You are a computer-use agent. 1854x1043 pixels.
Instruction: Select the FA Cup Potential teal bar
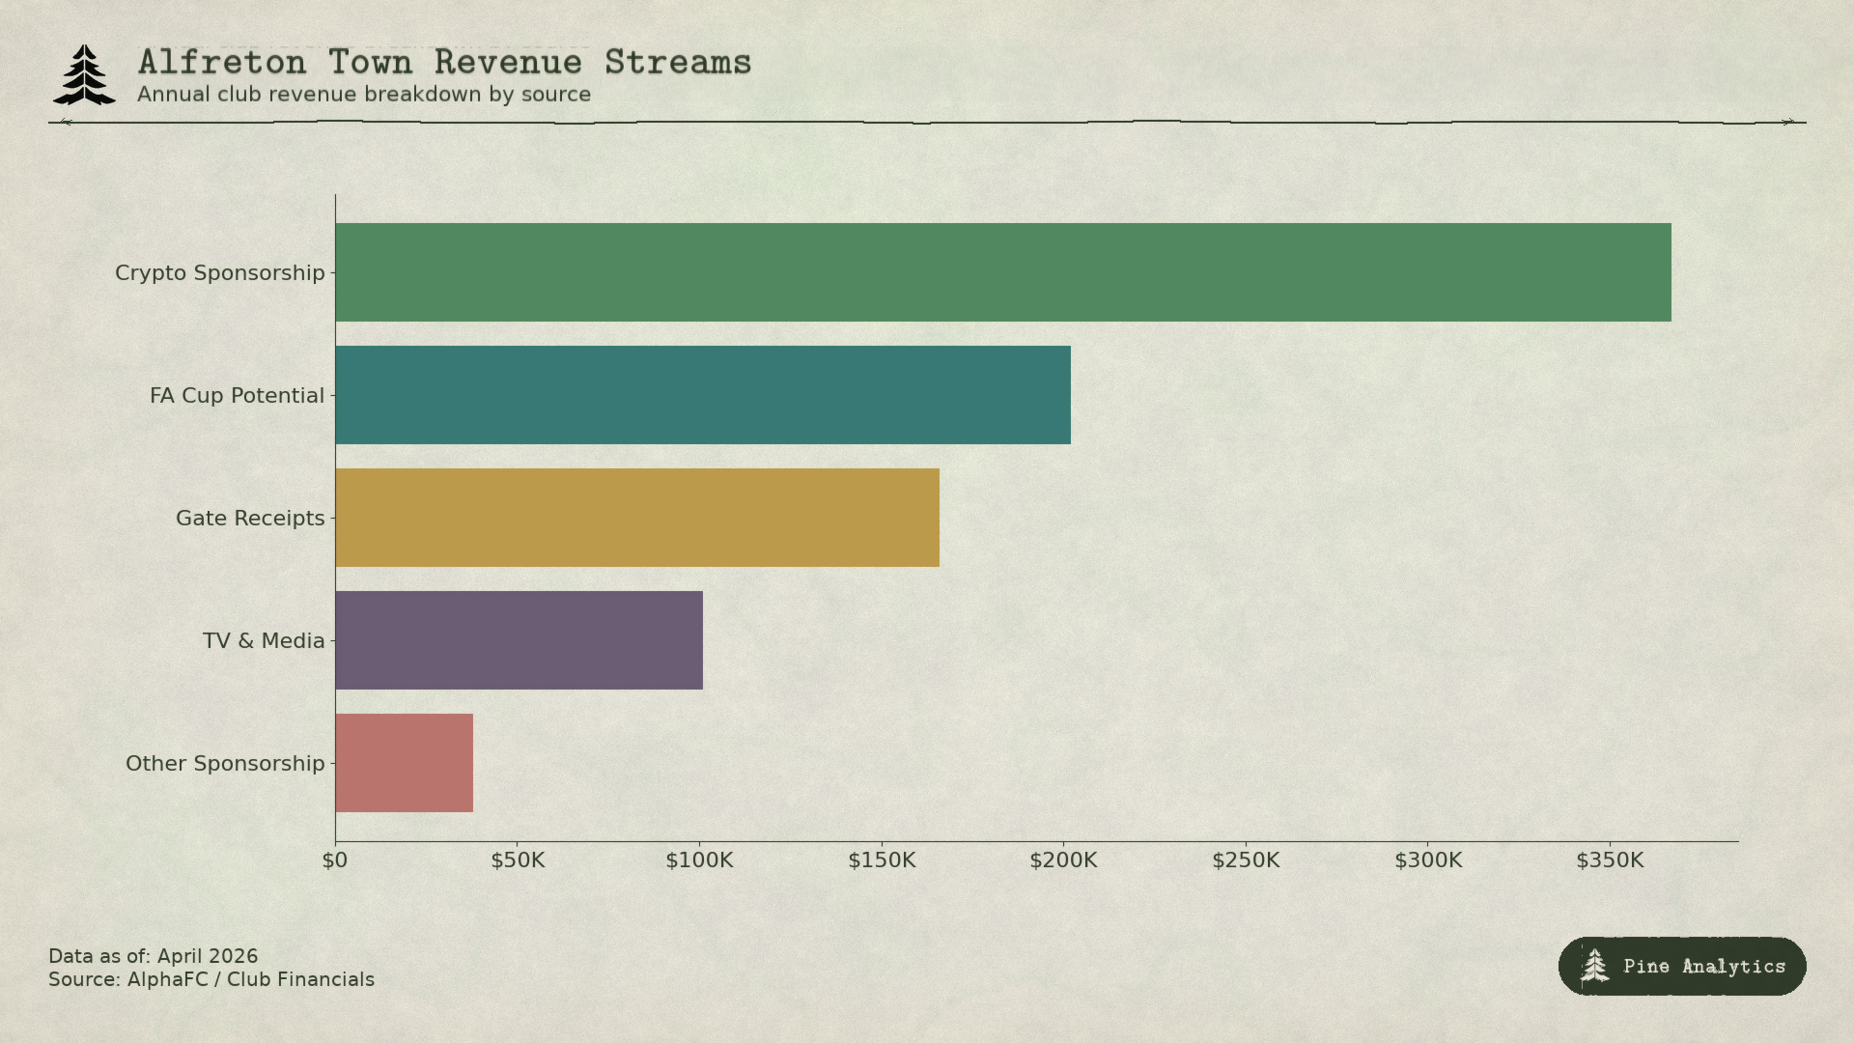(702, 395)
